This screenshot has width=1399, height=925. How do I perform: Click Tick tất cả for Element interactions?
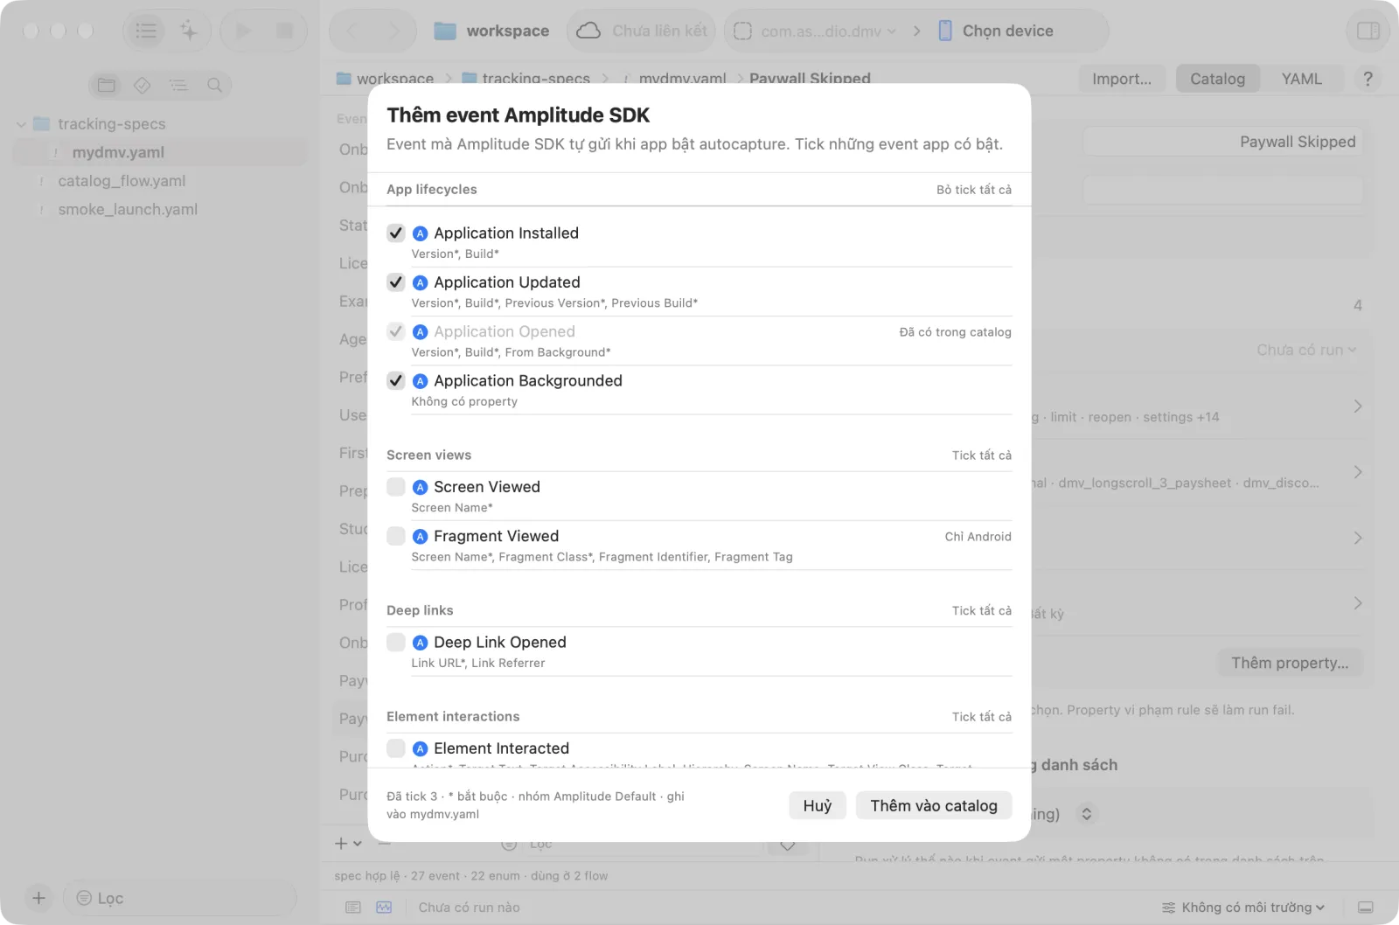[x=982, y=717]
